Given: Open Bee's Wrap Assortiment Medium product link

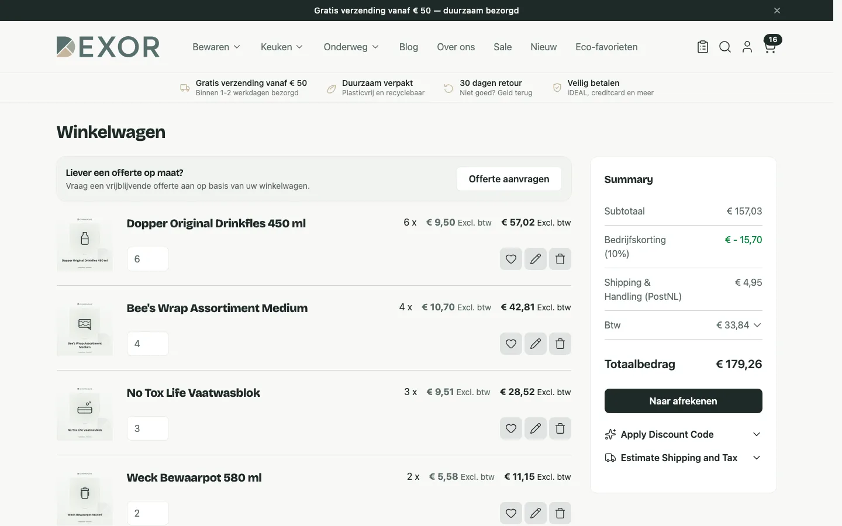Looking at the screenshot, I should 217,308.
